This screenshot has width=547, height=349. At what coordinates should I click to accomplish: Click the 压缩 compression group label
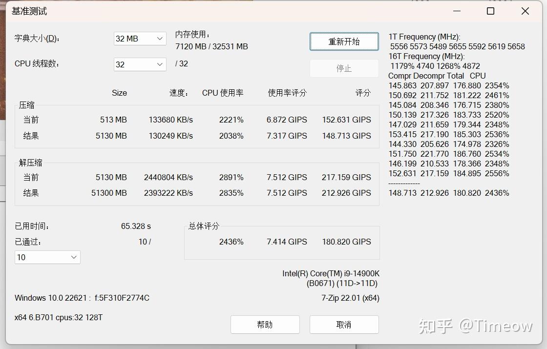coord(26,105)
